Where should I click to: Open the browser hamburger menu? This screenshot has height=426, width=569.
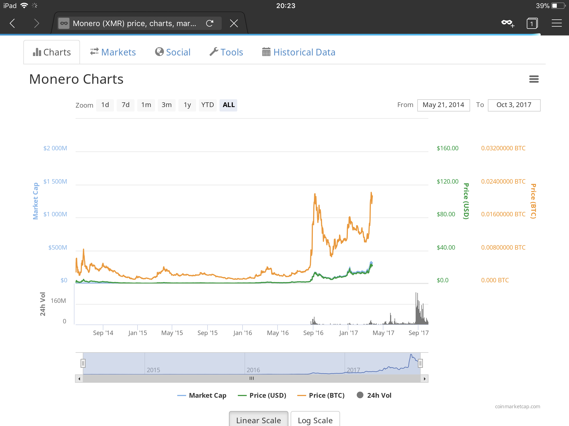(556, 23)
